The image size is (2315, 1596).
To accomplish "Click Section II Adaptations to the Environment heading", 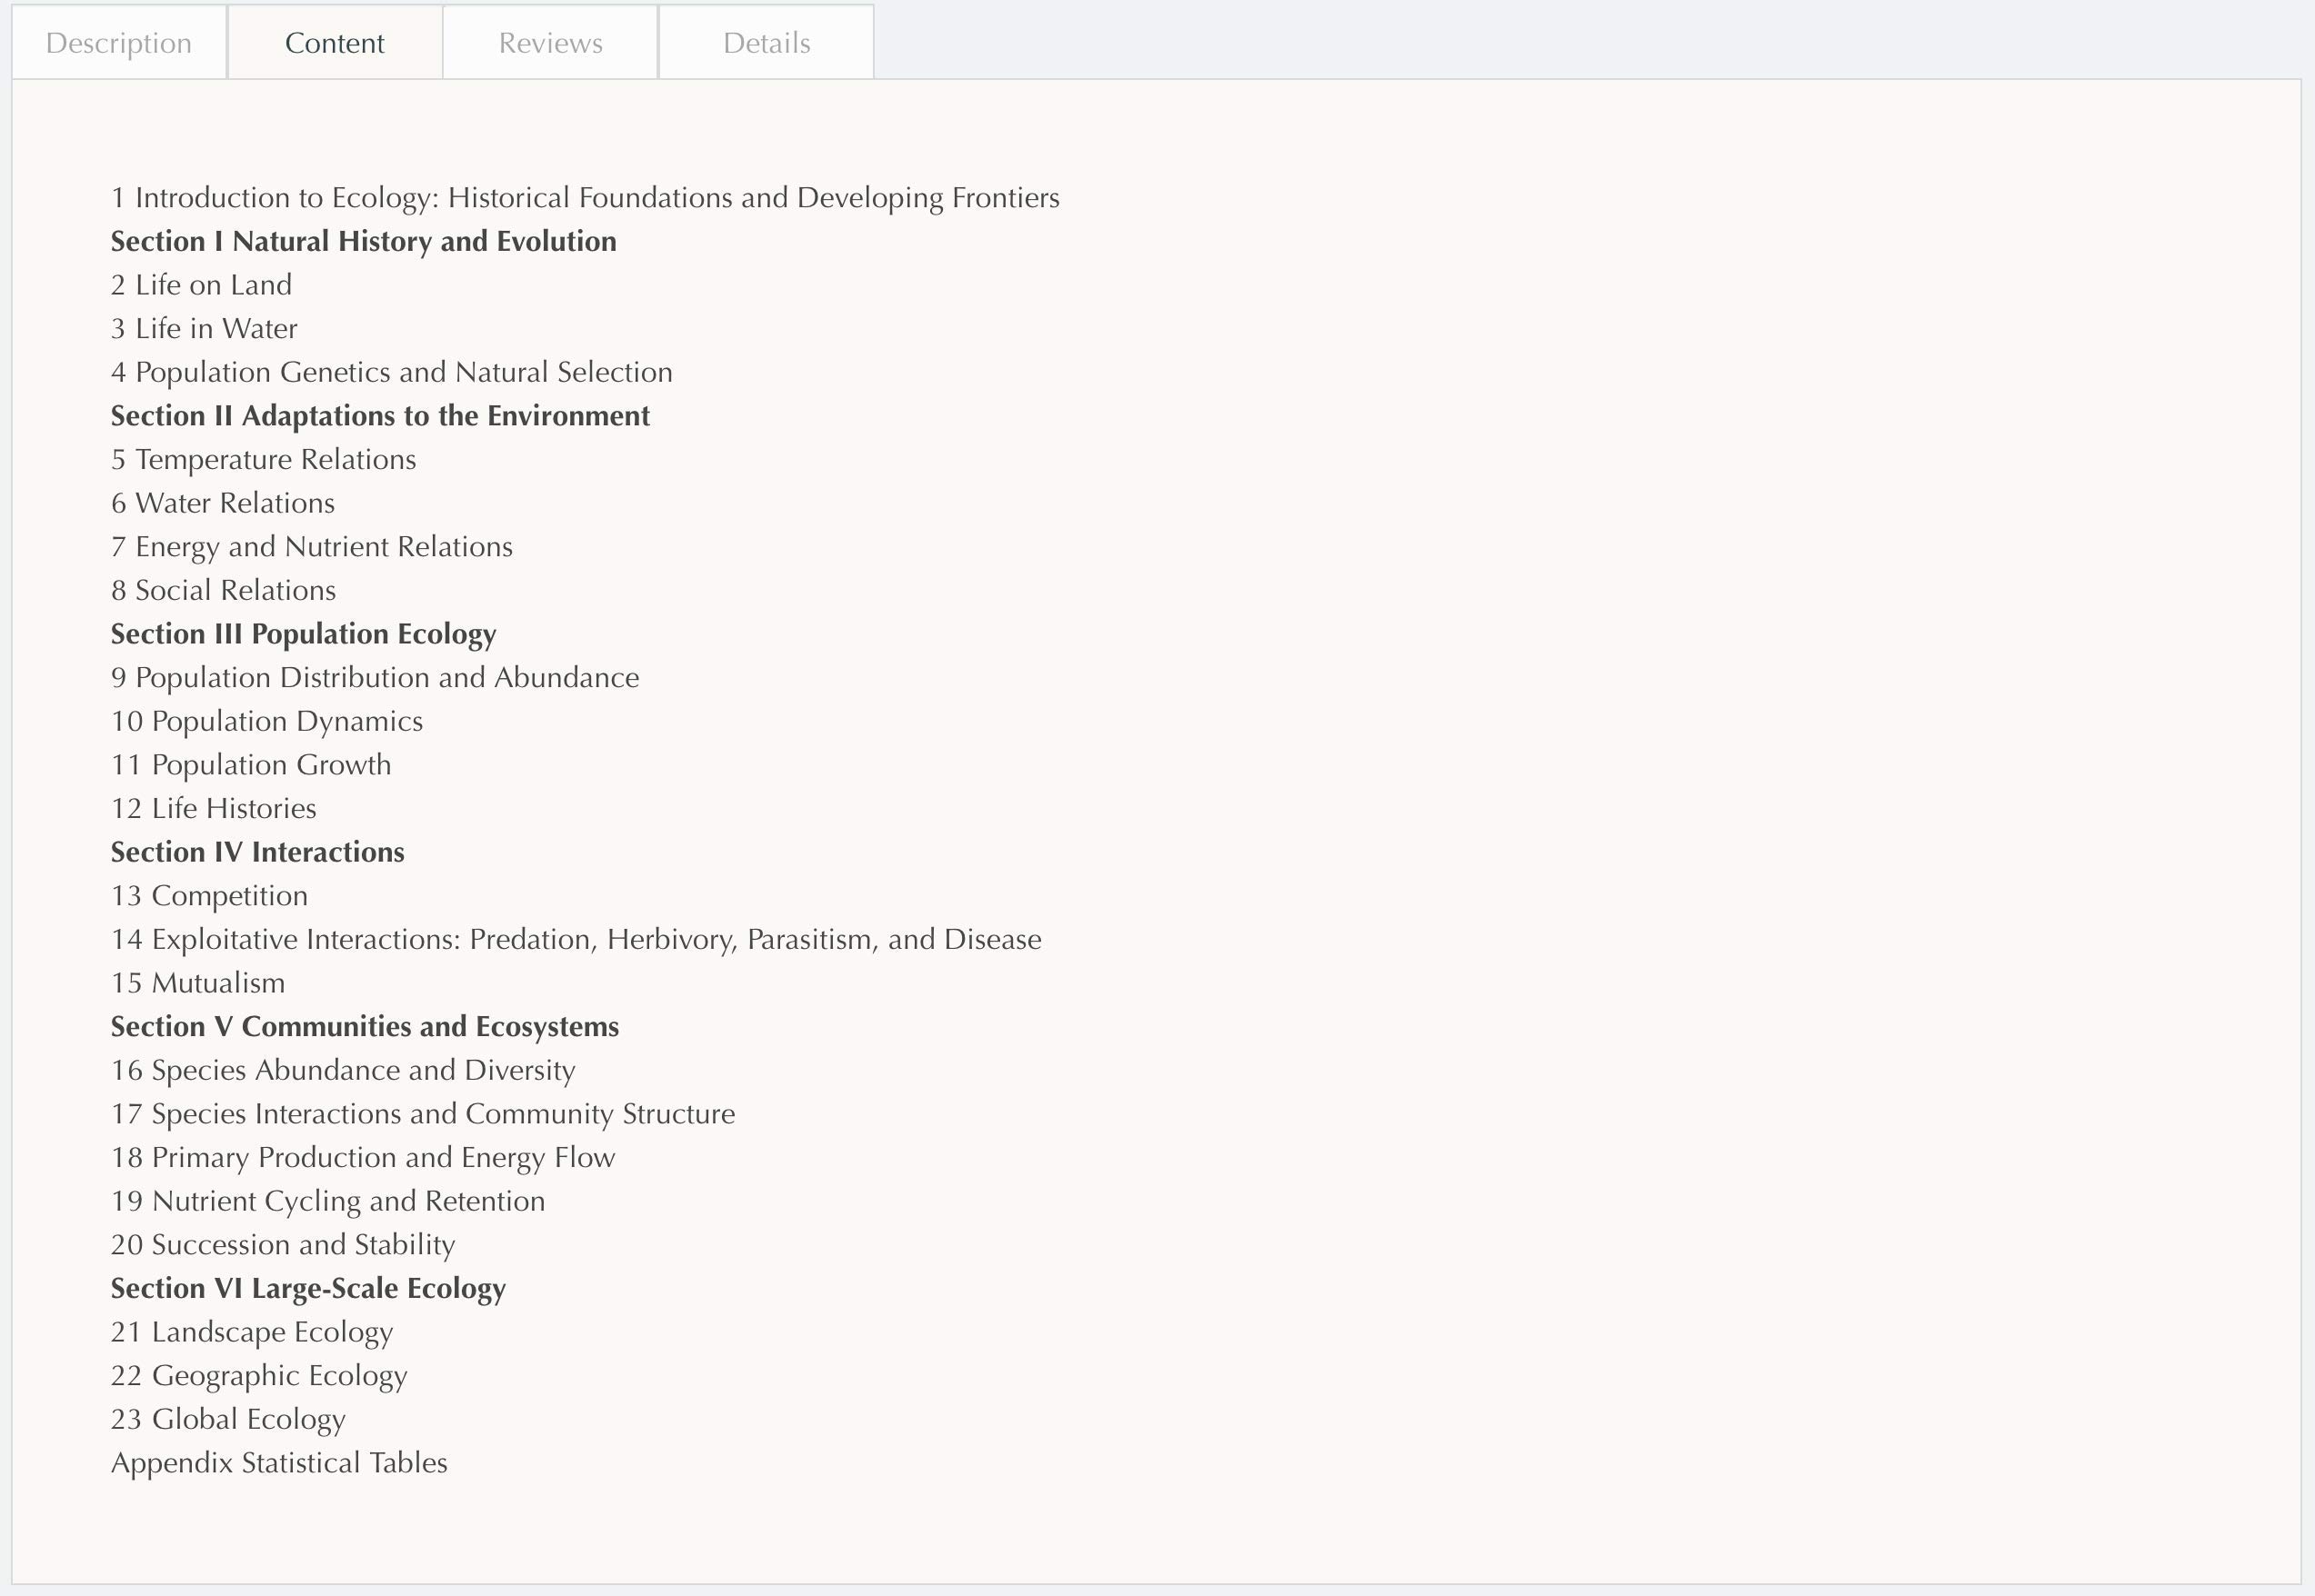I will 380,416.
